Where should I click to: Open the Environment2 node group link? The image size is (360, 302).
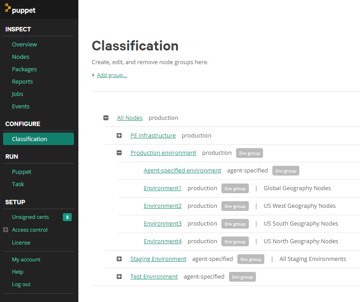click(x=163, y=206)
